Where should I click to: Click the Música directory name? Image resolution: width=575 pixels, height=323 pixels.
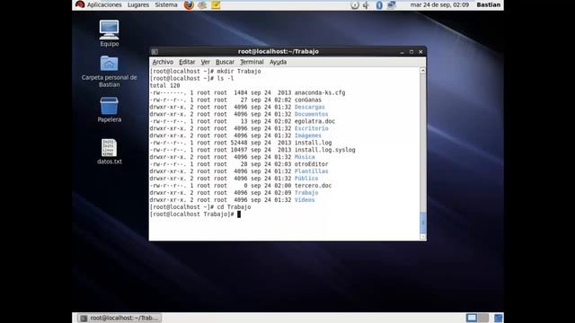[x=305, y=157]
